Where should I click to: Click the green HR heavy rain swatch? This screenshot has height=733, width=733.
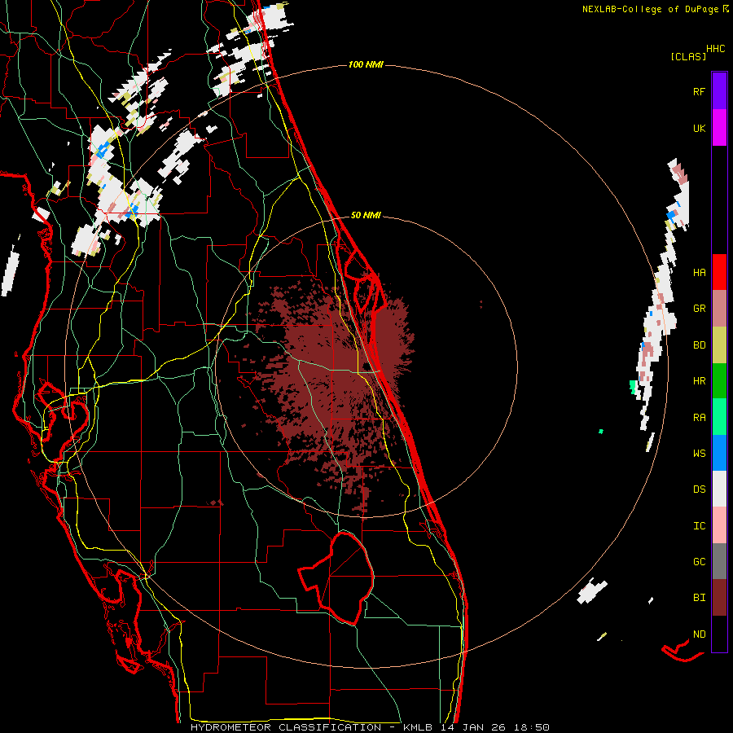[x=719, y=380]
